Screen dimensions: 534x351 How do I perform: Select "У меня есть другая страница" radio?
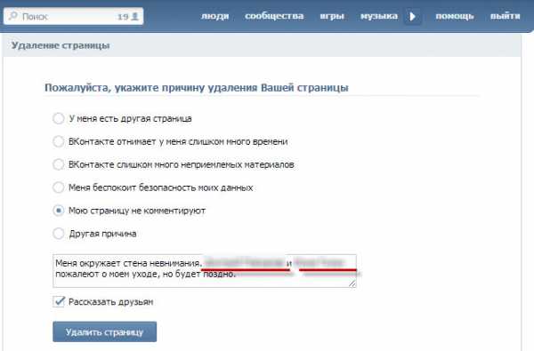pos(58,118)
